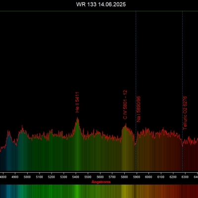The height and width of the screenshot is (198, 198).
Task: Click the 5200 wavelength tick label
Action: point(51,177)
